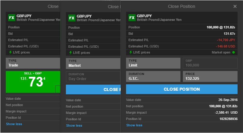243x133 pixels.
Task: Open Type dropdown showing Limit
Action: 153,63
